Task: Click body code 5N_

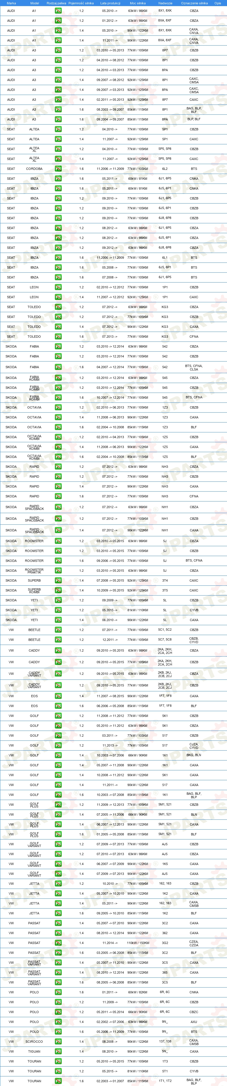Action: (165, 1051)
